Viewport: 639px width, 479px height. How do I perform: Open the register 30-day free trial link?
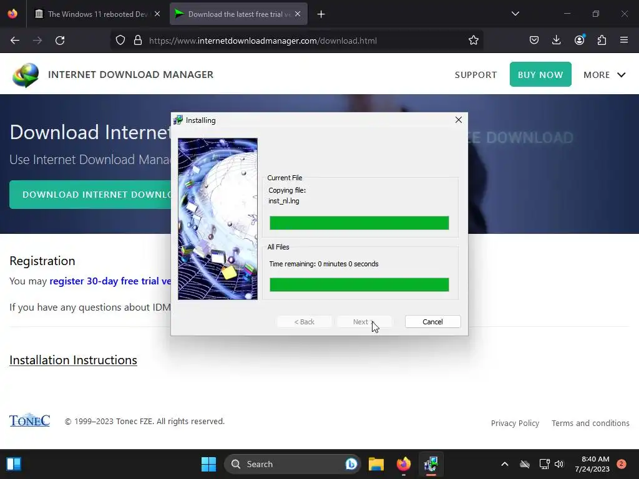[x=110, y=281]
